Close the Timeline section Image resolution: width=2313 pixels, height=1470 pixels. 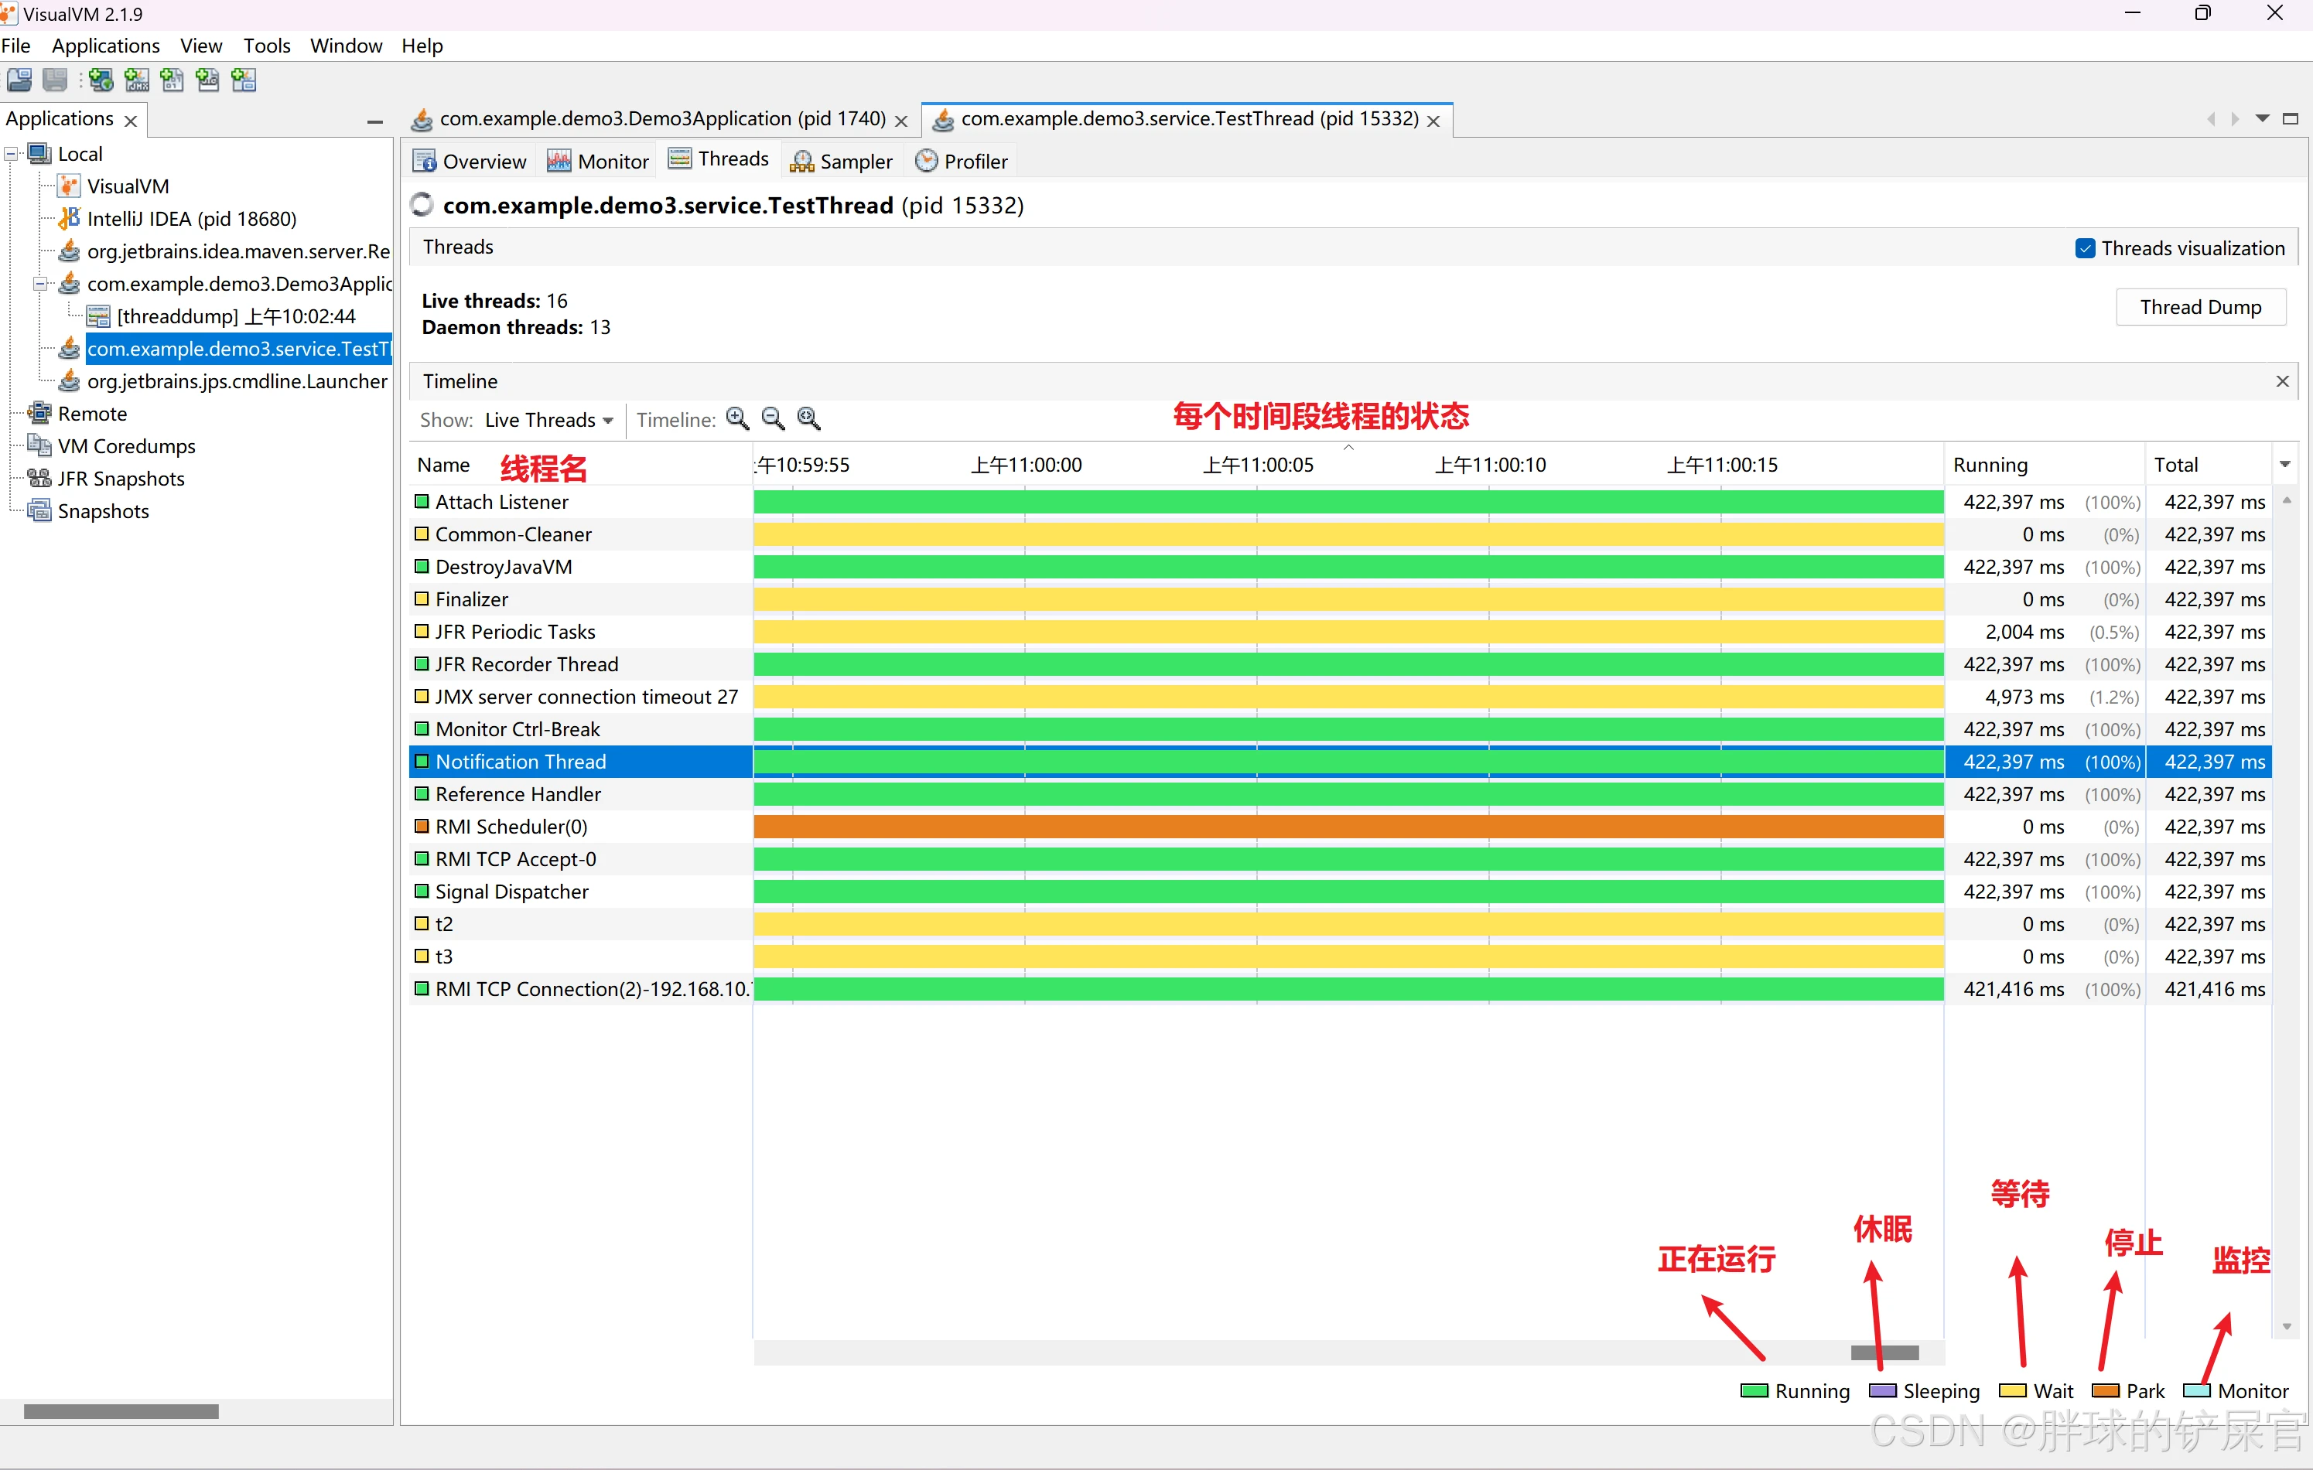(x=2284, y=381)
